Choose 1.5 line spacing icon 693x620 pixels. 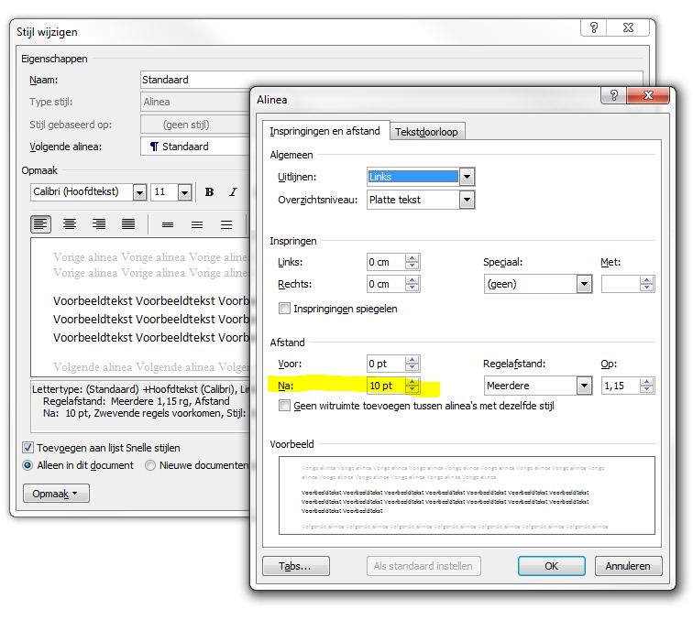(x=196, y=224)
